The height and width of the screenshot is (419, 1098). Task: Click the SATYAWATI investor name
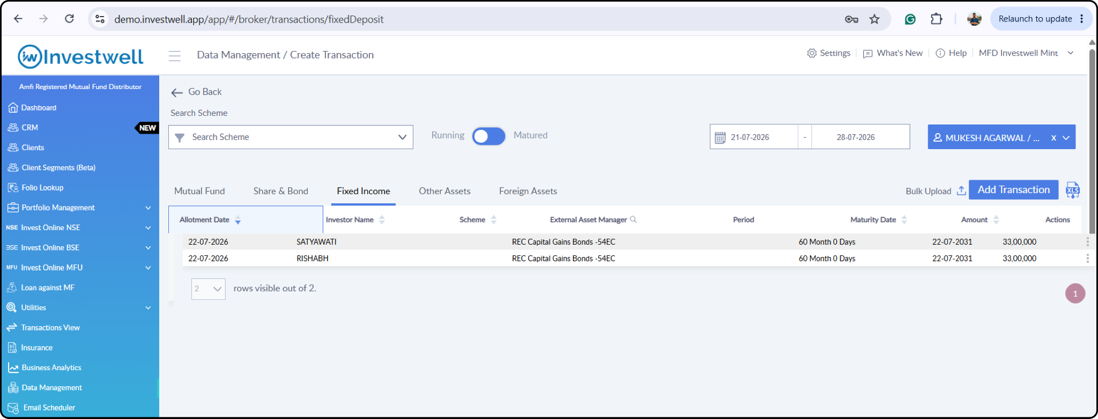pyautogui.click(x=316, y=242)
